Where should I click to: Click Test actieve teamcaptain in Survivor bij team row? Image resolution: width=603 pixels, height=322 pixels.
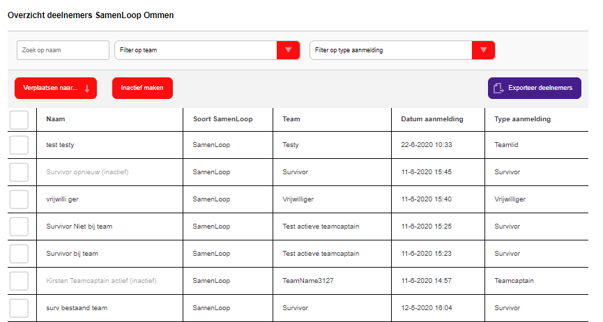[x=321, y=254]
